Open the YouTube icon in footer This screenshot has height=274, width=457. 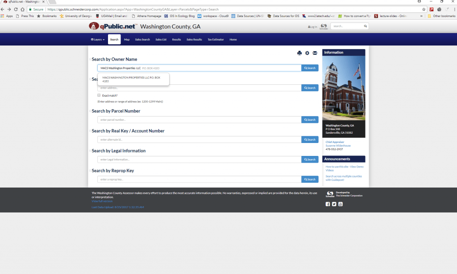coord(340,204)
